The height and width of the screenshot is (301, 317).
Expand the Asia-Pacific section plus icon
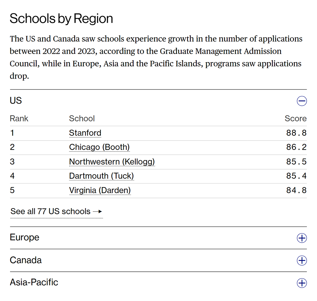click(302, 283)
